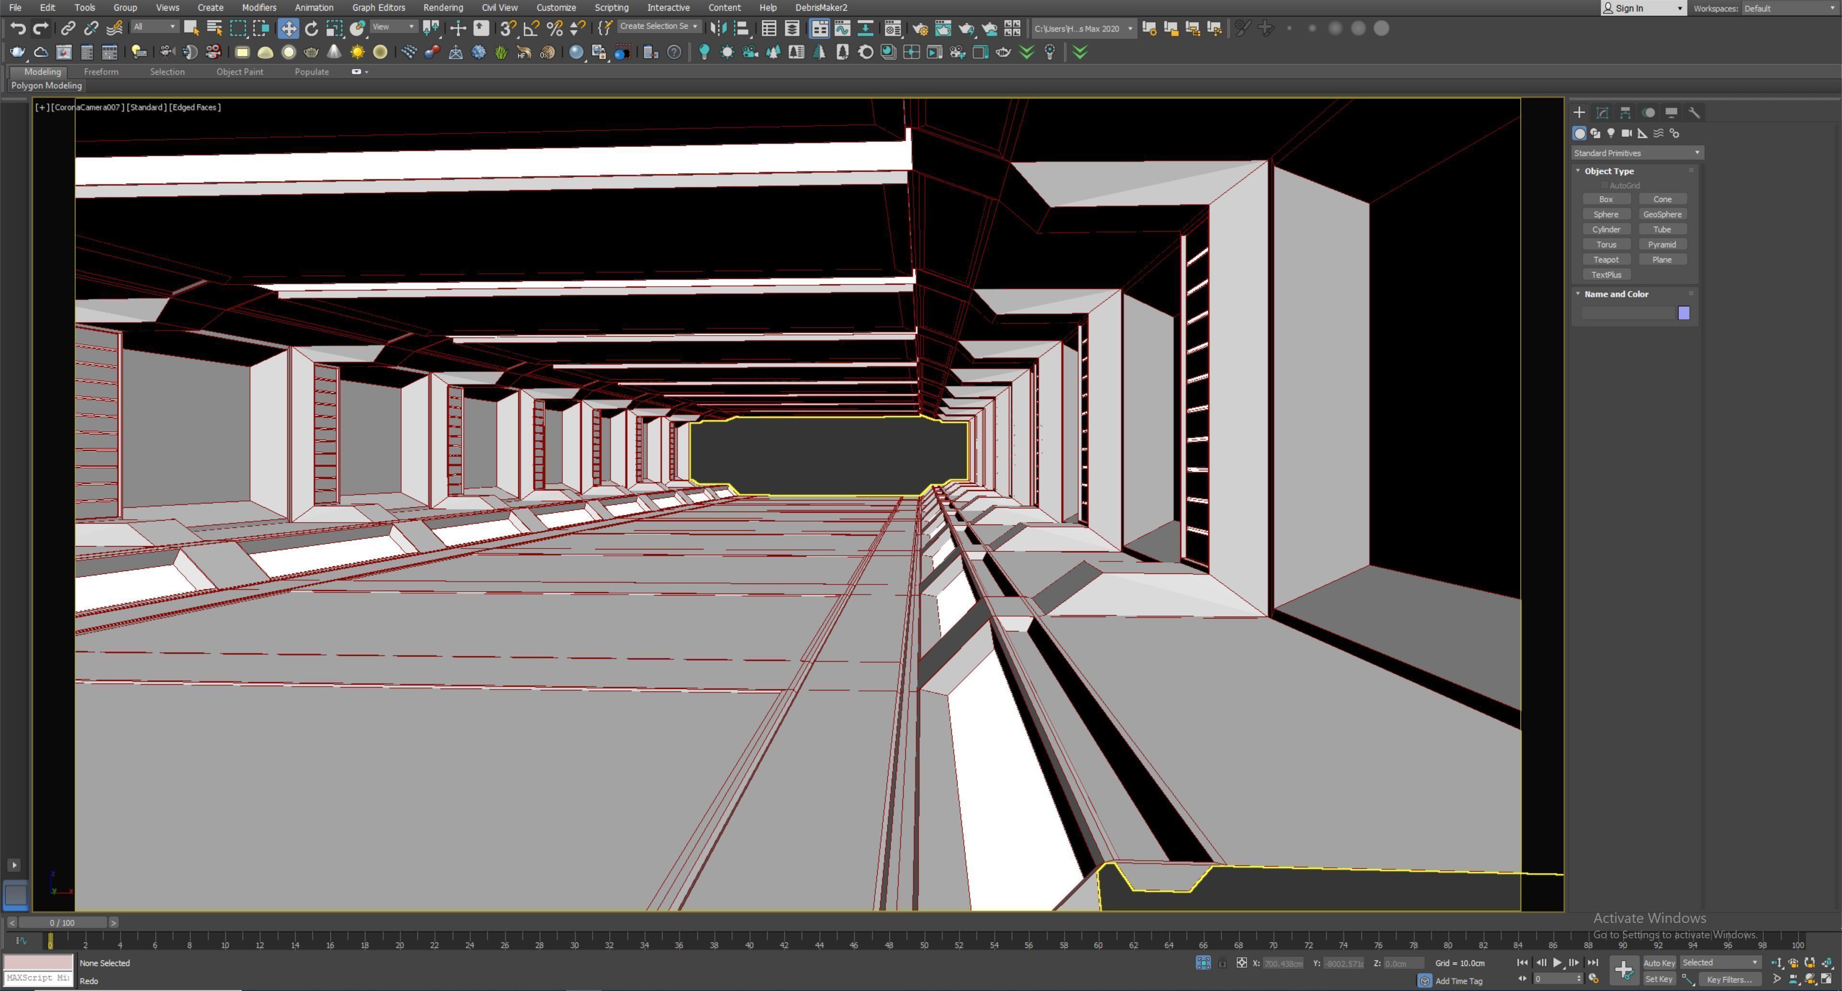Click the 0 / 100 time slider
This screenshot has height=991, width=1842.
[62, 923]
